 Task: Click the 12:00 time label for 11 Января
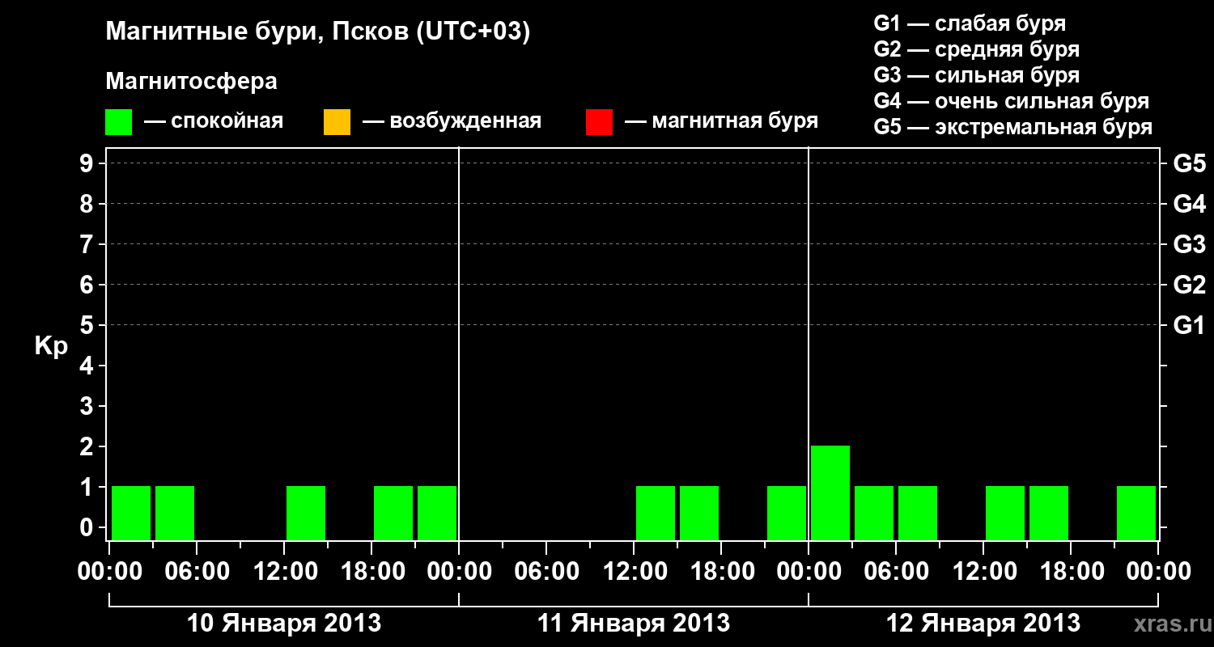pos(634,571)
